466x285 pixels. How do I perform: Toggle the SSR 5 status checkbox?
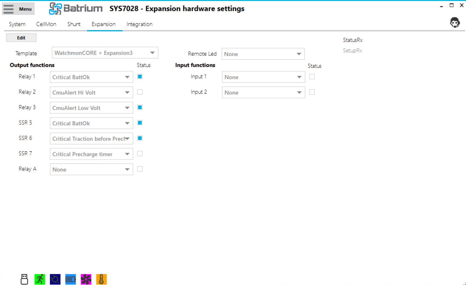click(140, 123)
